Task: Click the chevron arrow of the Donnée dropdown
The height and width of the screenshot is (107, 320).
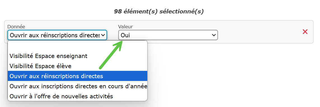Action: point(103,35)
